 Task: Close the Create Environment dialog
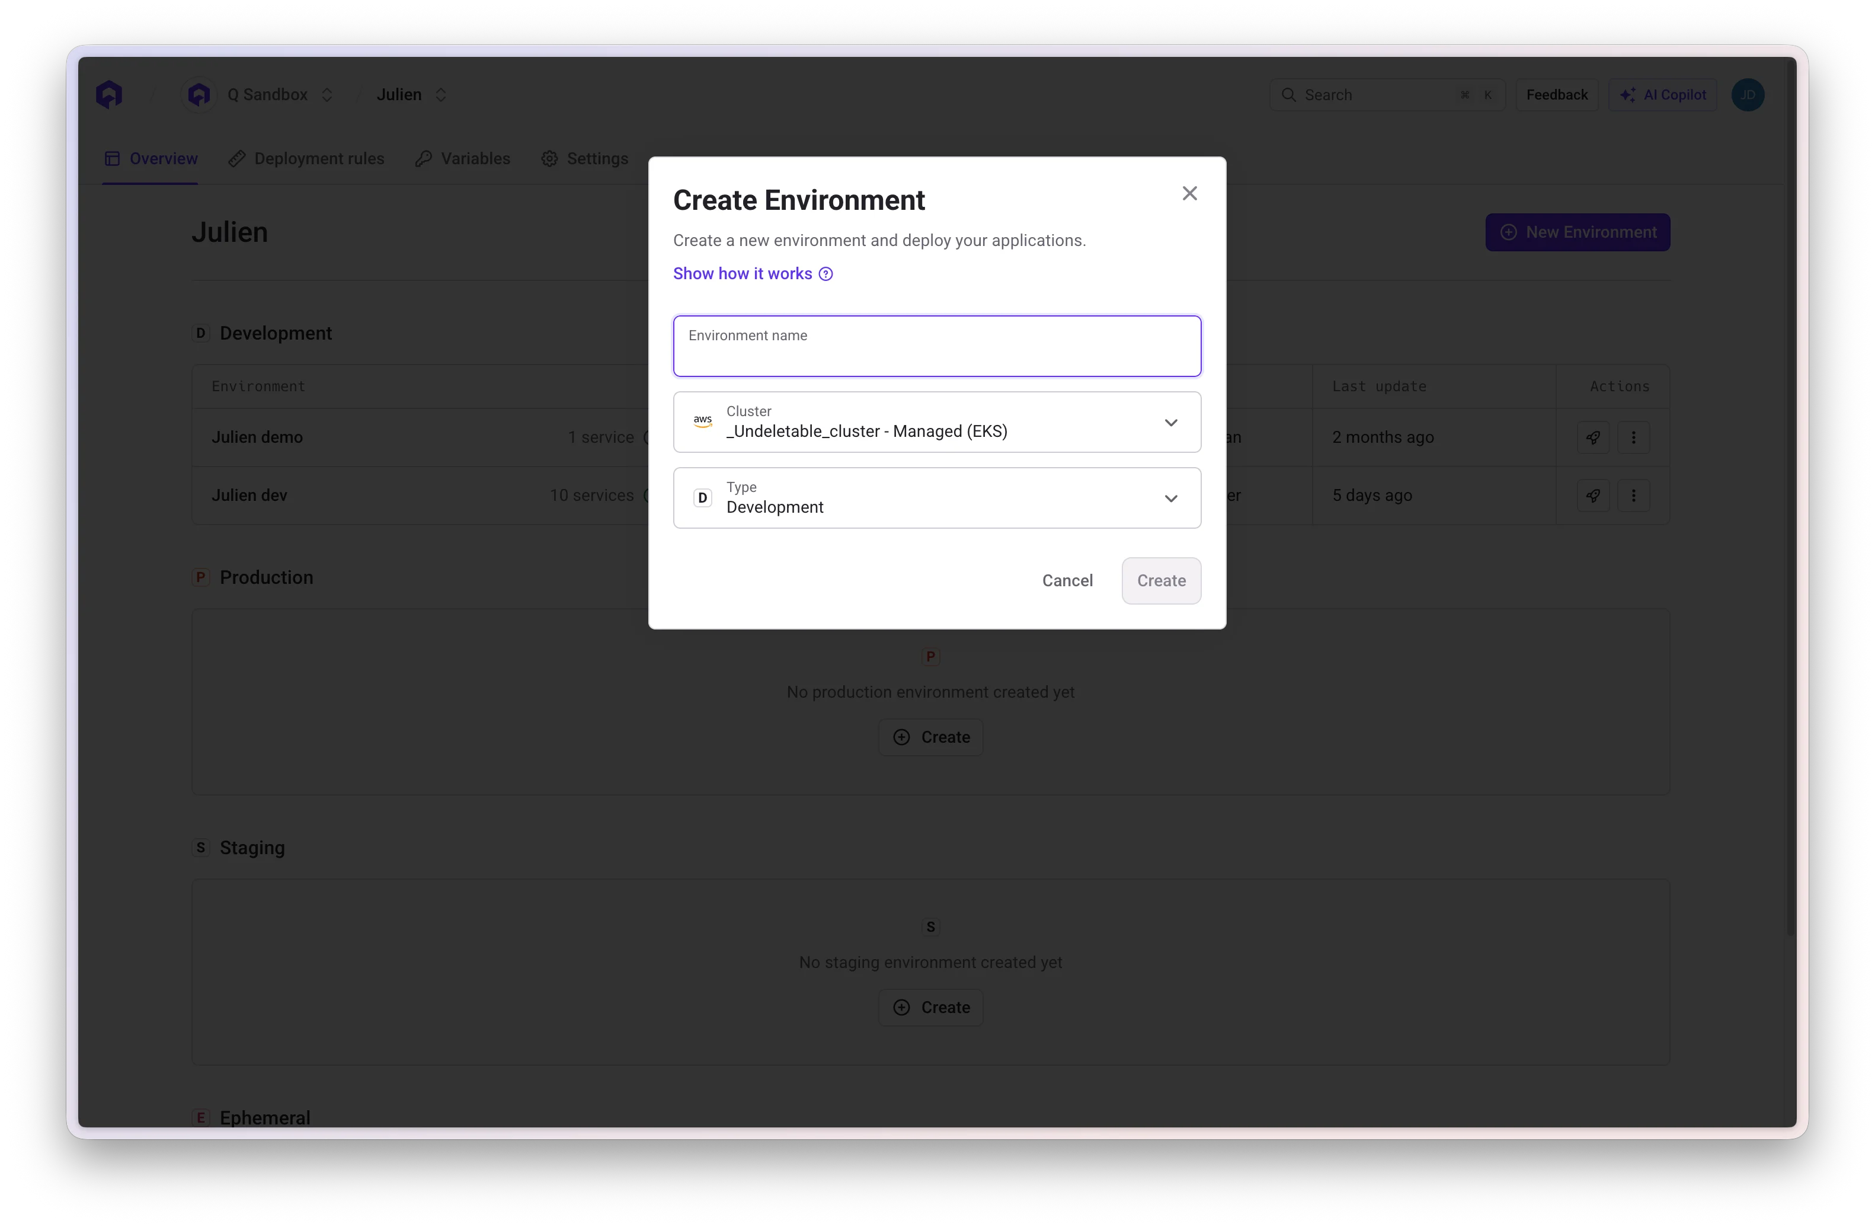click(x=1189, y=193)
